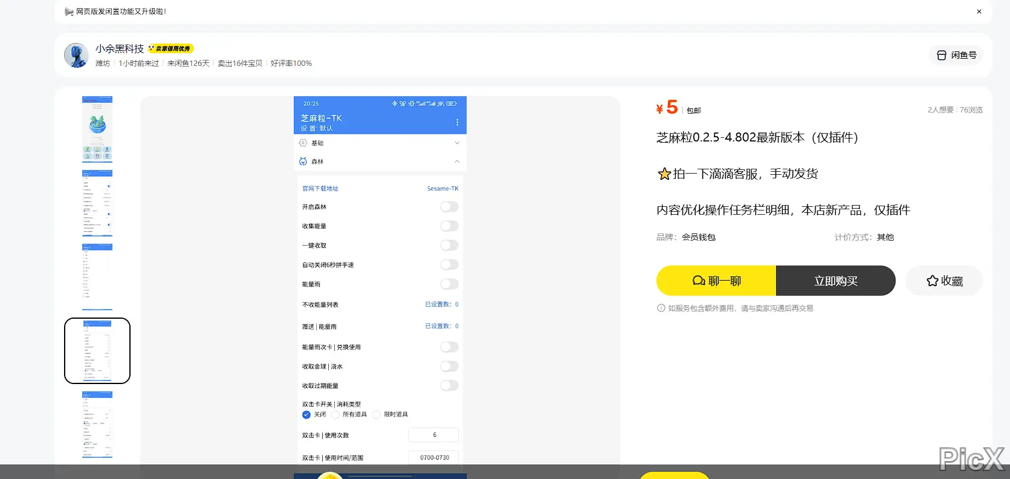Click seller name 小余黑科技
The width and height of the screenshot is (1010, 479).
(120, 48)
